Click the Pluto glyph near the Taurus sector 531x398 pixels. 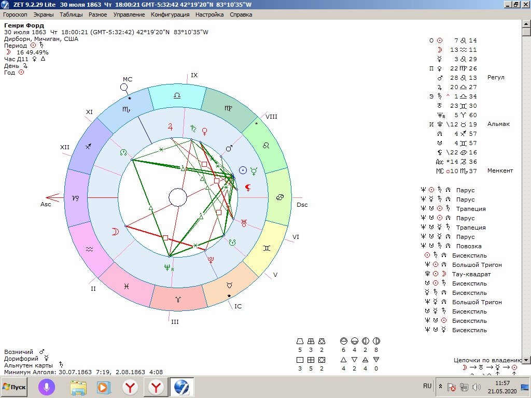click(211, 260)
